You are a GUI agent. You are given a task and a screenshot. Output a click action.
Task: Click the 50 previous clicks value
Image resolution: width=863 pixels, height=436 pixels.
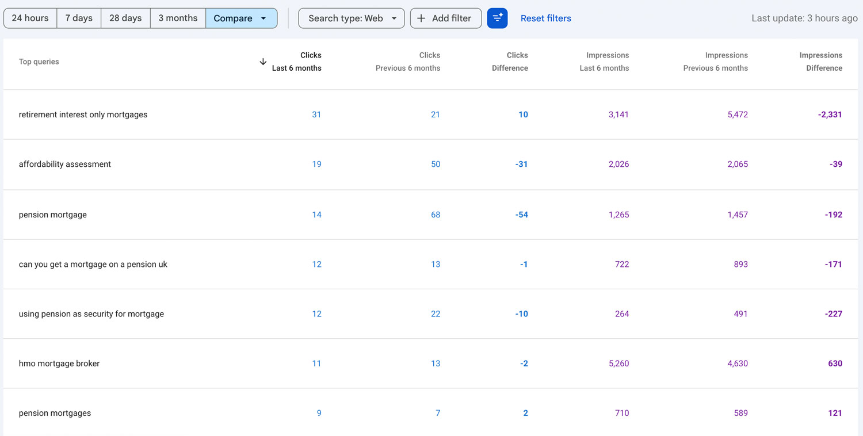tap(436, 164)
